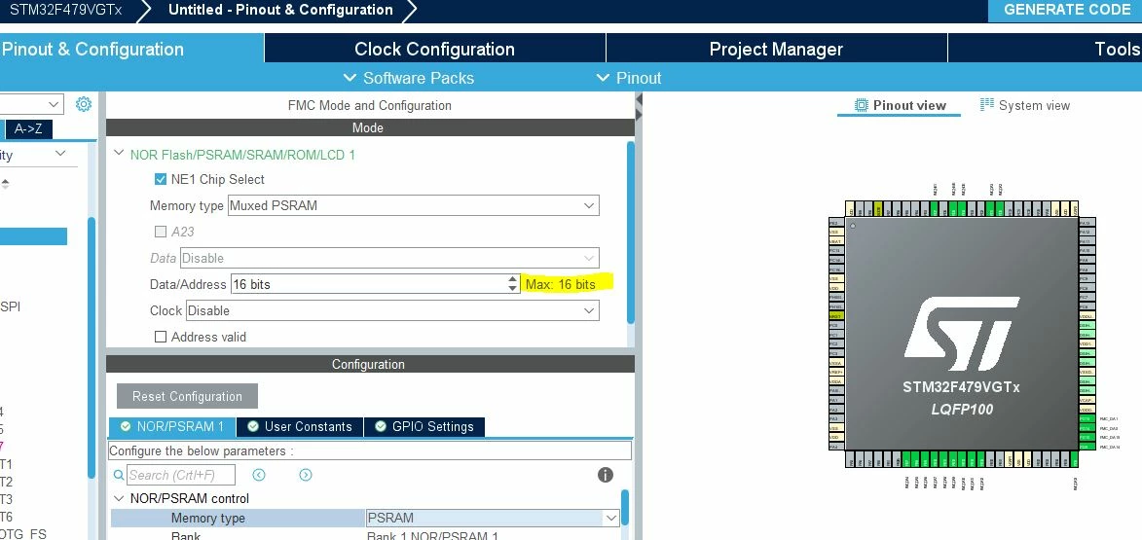
Task: Click the PC0 pin on the chip
Action: click(x=837, y=325)
